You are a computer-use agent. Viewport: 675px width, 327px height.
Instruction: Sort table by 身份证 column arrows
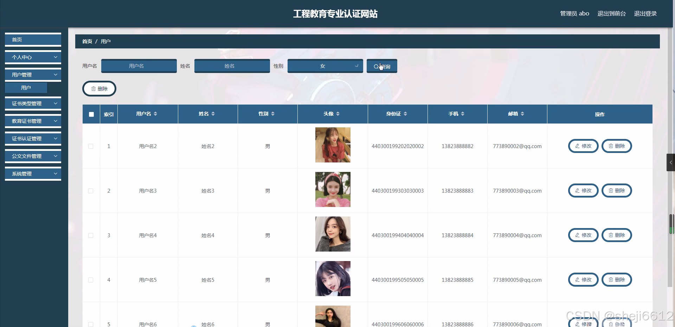click(x=405, y=114)
